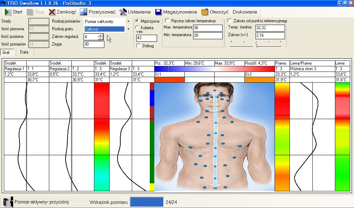Enable the Debug checkbox
The width and height of the screenshot is (354, 208).
pyautogui.click(x=139, y=46)
